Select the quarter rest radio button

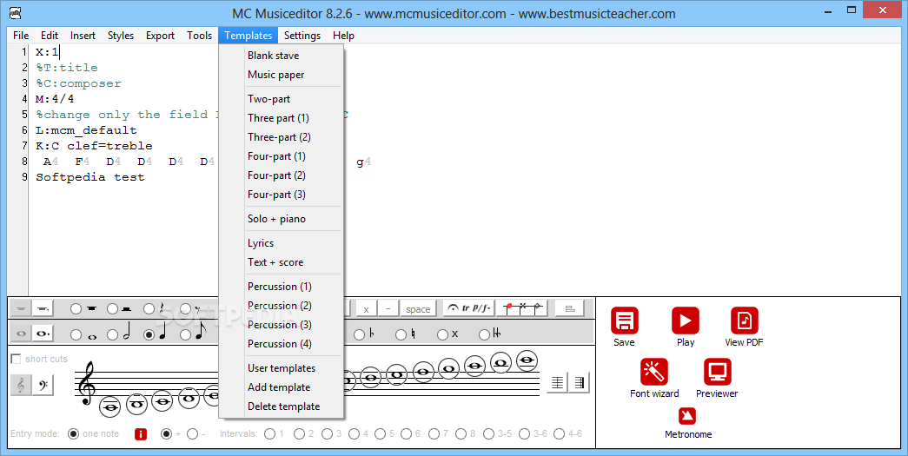click(x=149, y=309)
